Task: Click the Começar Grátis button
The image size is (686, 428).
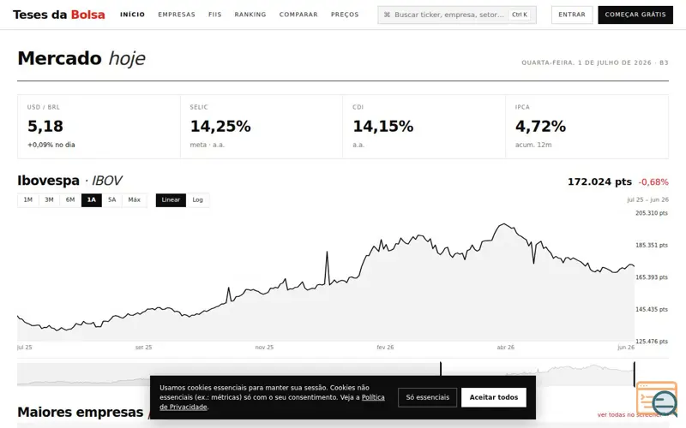Action: [635, 15]
